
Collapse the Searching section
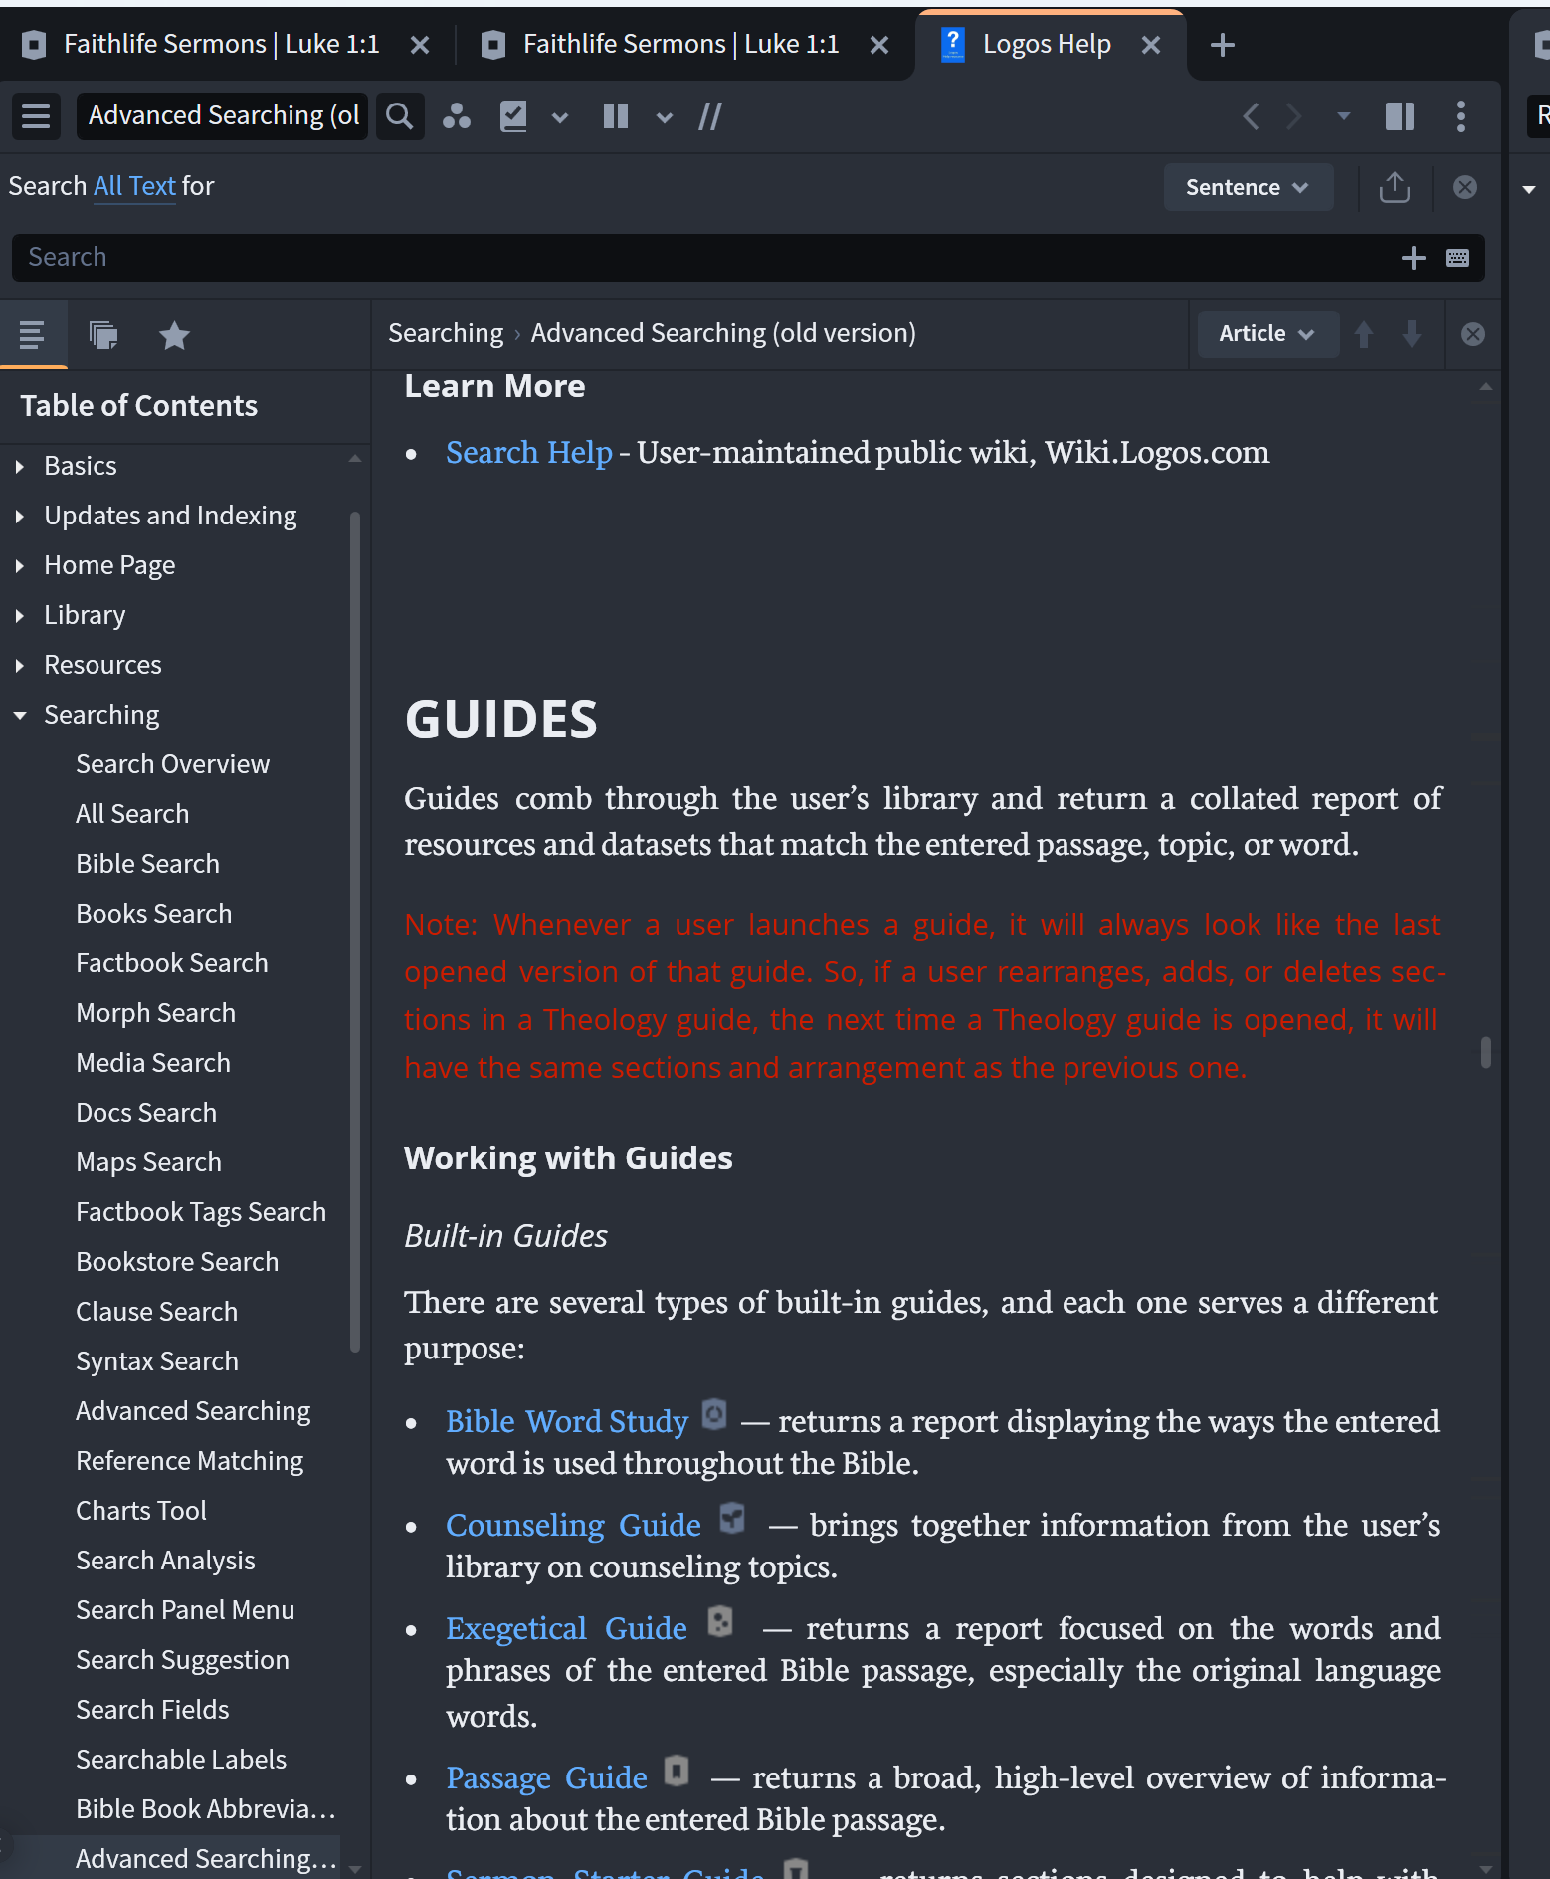20,715
